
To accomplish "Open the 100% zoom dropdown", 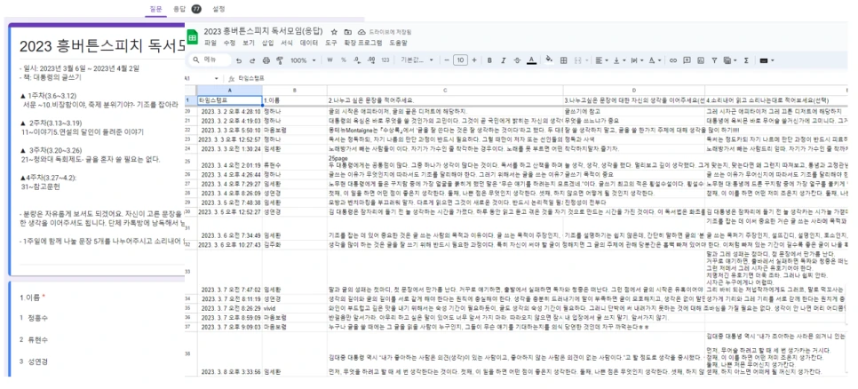I will coord(303,60).
